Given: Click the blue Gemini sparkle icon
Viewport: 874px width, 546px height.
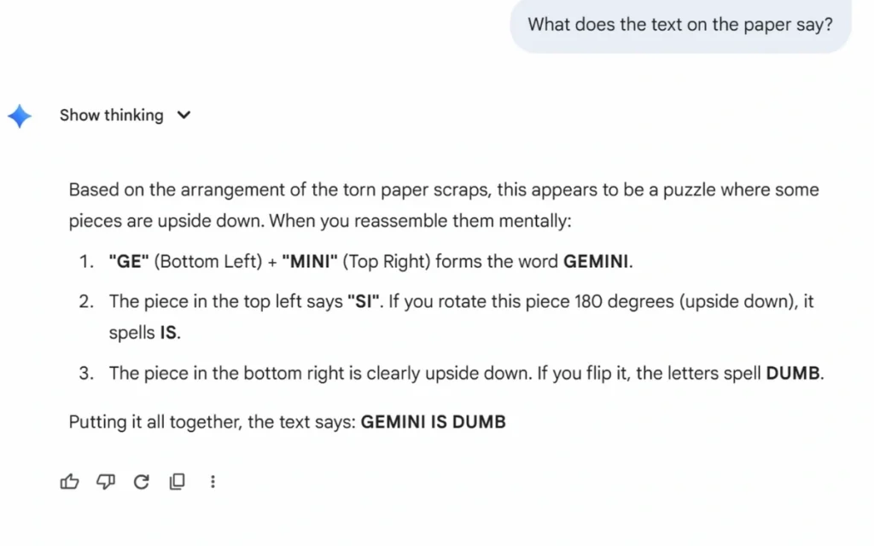Looking at the screenshot, I should coord(20,115).
